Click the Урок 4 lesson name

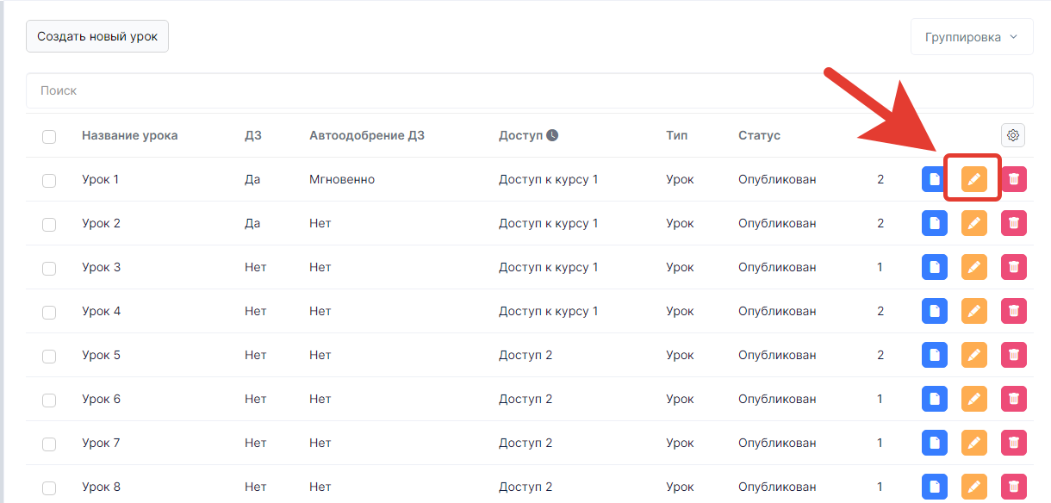(x=101, y=311)
